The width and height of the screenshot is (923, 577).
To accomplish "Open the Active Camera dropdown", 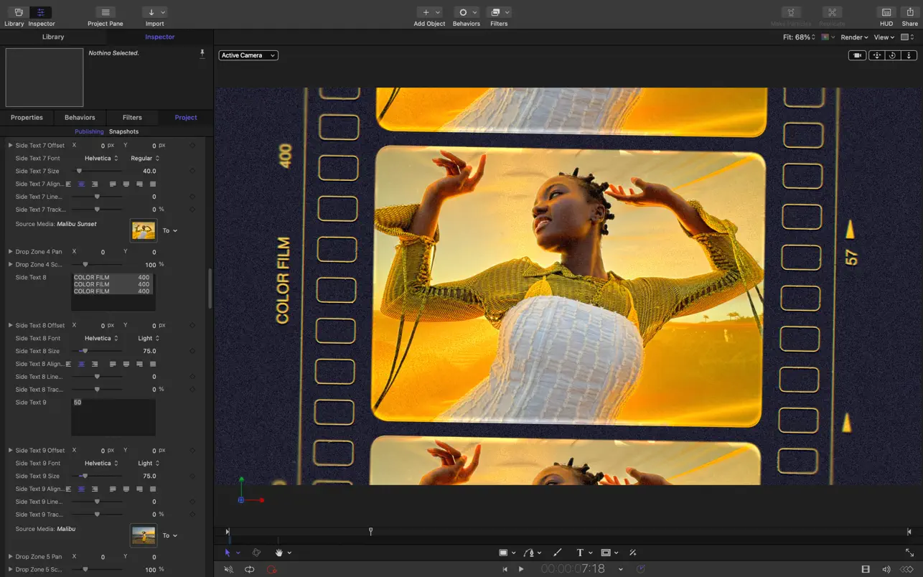I will coord(248,55).
